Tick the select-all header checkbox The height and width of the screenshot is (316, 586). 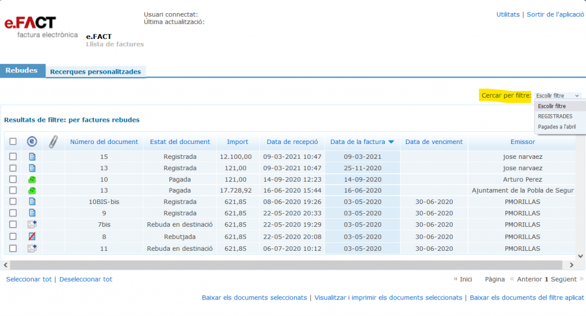13,142
